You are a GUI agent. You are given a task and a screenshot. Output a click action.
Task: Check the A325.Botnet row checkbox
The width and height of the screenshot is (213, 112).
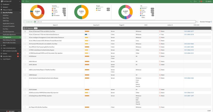coord(25,56)
